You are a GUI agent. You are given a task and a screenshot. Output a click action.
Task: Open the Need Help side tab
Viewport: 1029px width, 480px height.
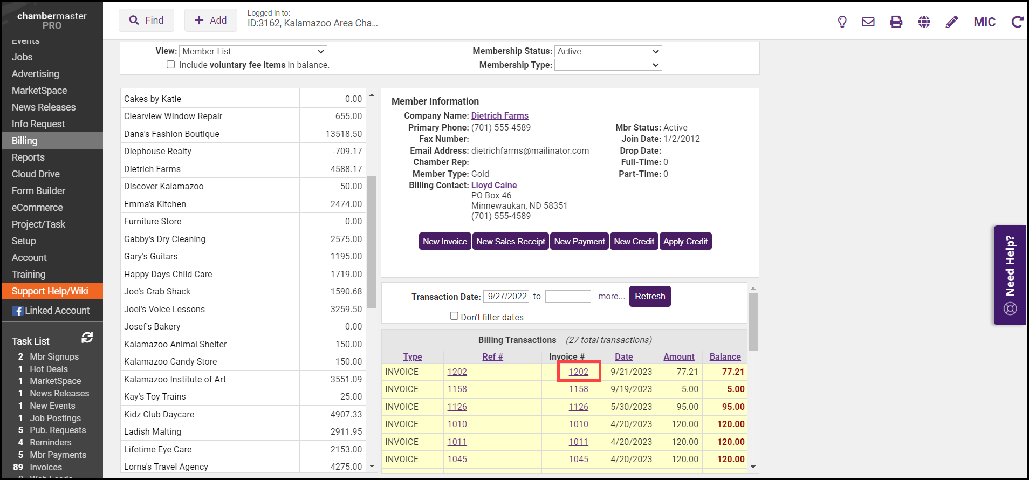pyautogui.click(x=1010, y=275)
